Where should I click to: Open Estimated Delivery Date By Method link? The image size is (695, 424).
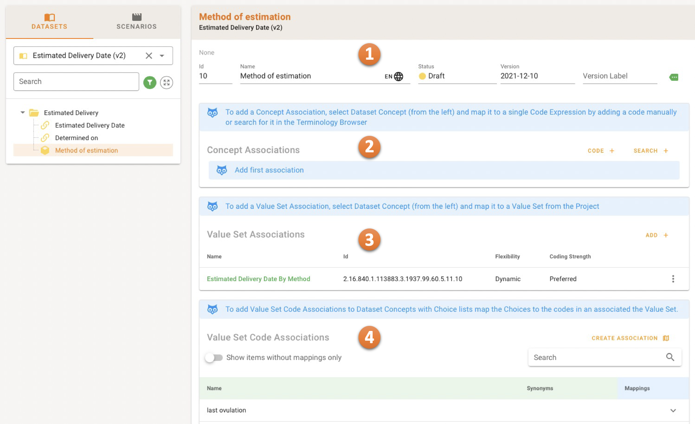[x=258, y=279]
